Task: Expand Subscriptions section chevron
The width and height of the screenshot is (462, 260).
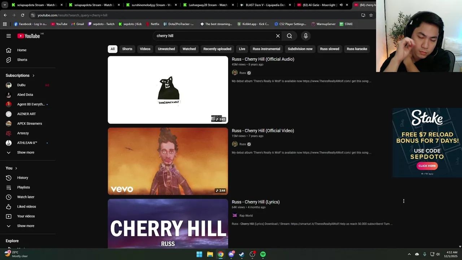Action: [x=34, y=75]
